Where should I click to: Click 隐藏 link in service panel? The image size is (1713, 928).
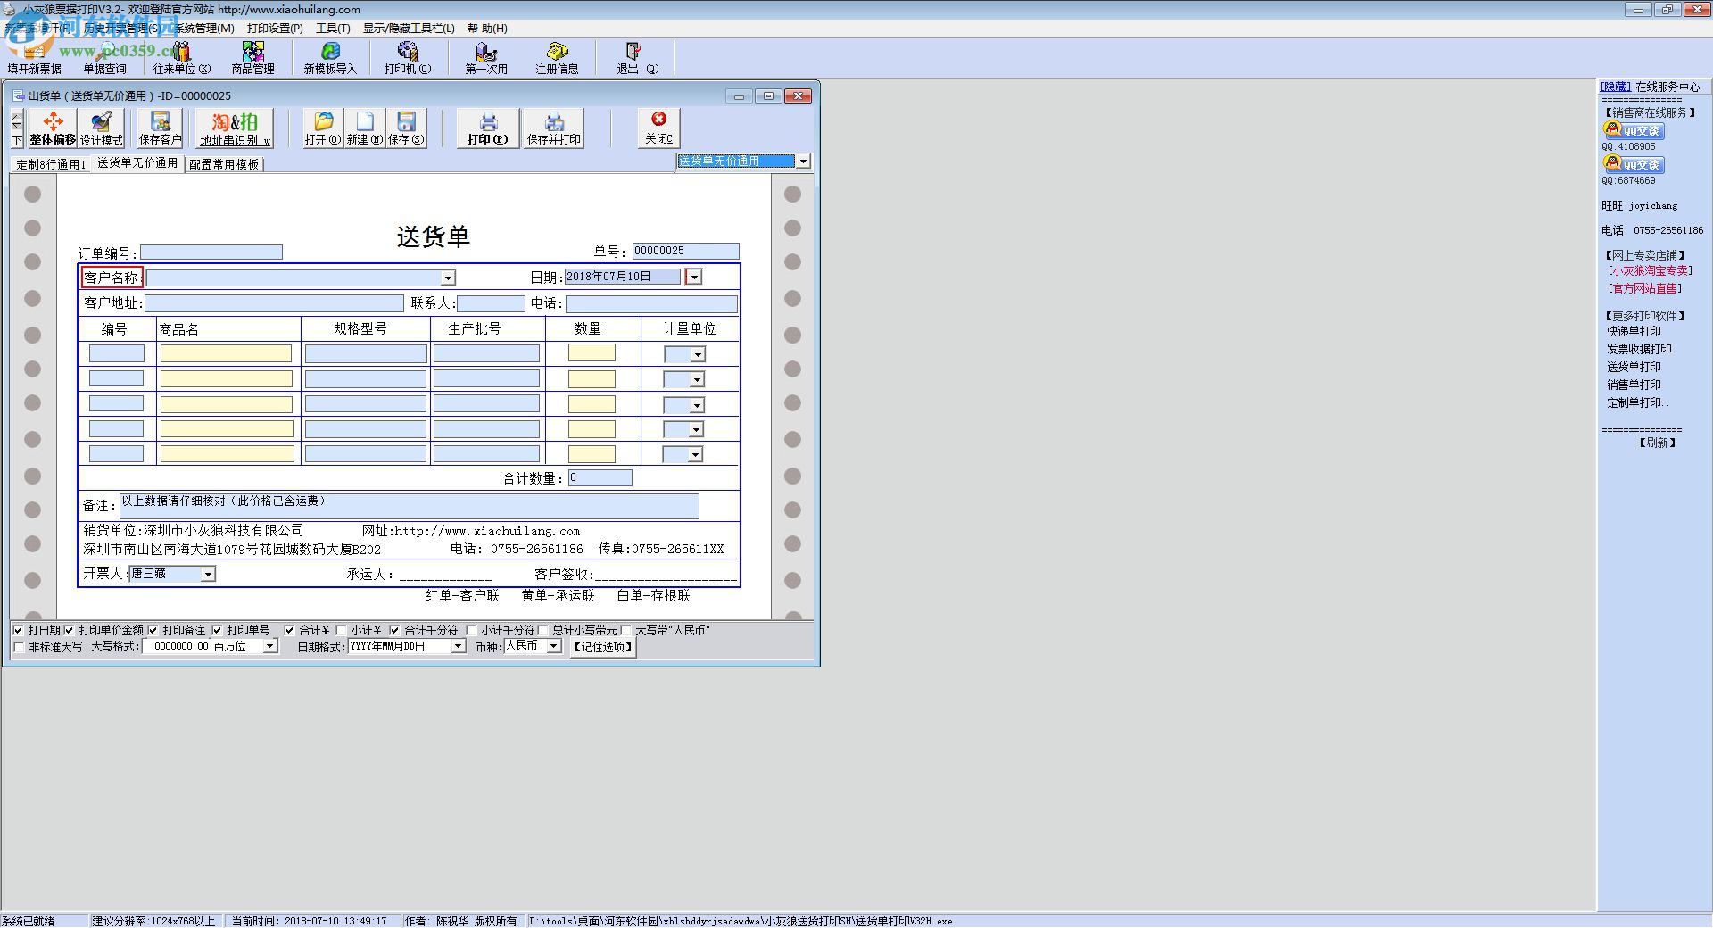tap(1616, 87)
